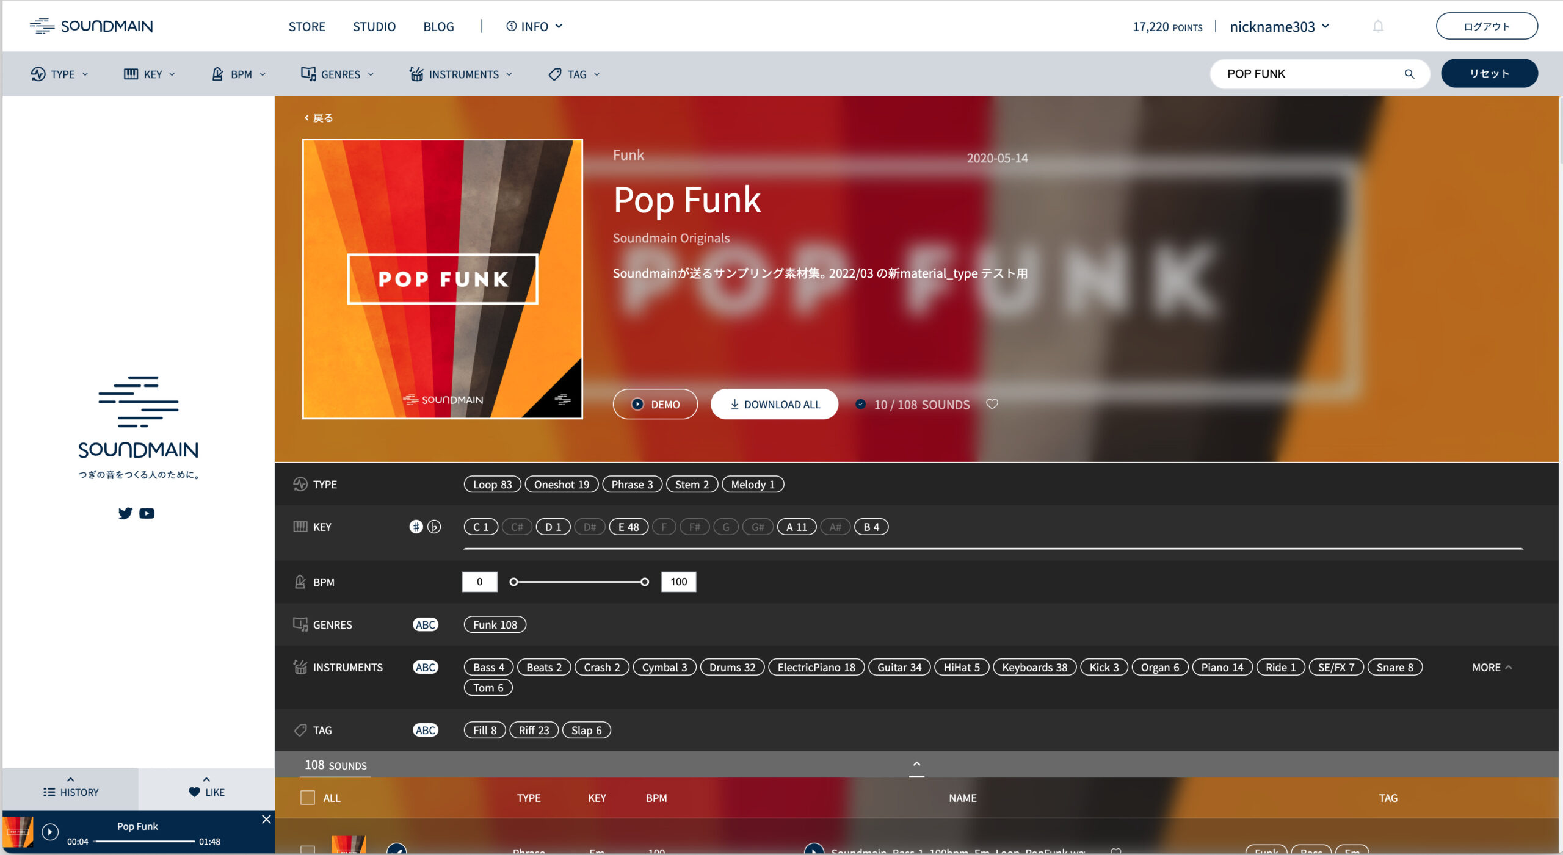Click the search magnifier icon
1563x855 pixels.
1409,74
